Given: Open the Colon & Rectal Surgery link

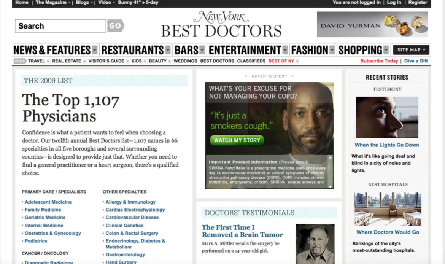Looking at the screenshot, I should [132, 233].
